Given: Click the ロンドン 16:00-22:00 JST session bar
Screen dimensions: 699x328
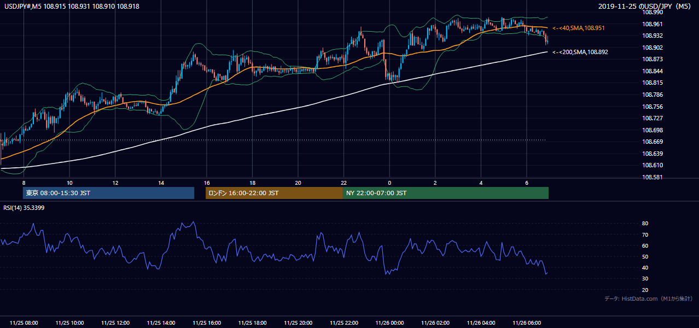Looking at the screenshot, I should tap(274, 193).
